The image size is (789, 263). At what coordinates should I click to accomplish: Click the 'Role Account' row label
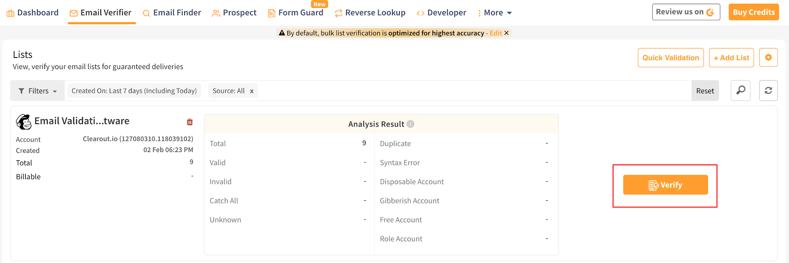pos(401,239)
